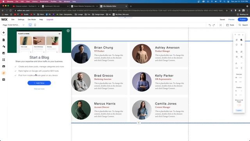Select Ashley Amerson's profile photo
This screenshot has width=250, height=141.
[142, 54]
